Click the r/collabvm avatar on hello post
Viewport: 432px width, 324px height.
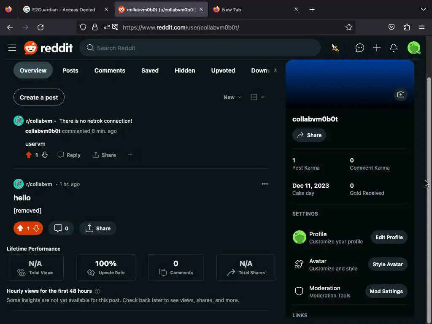[x=19, y=184]
